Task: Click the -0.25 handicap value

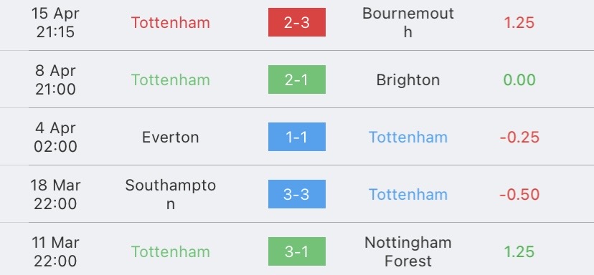Action: coord(519,137)
